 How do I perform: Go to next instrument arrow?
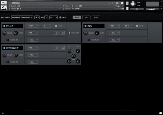[112, 3]
